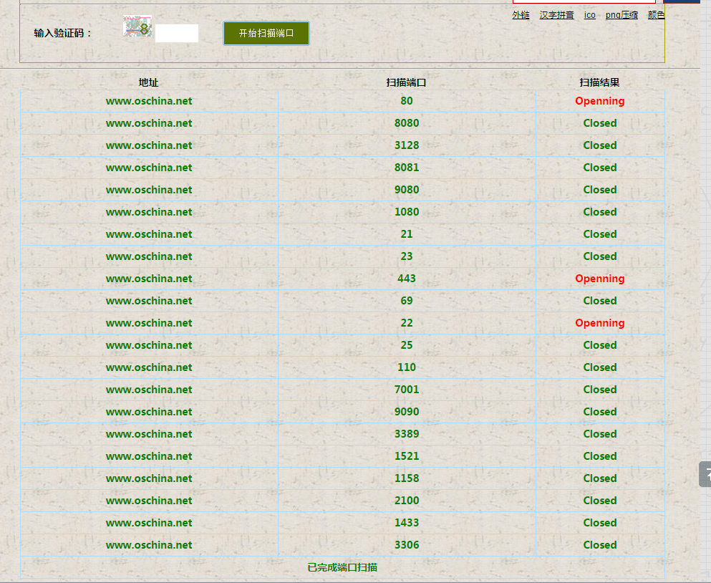
Task: Click port 80 cell
Action: [407, 101]
